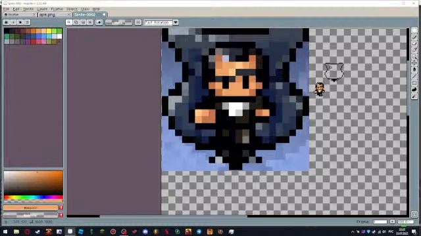Select the Line tool

pyautogui.click(x=414, y=76)
